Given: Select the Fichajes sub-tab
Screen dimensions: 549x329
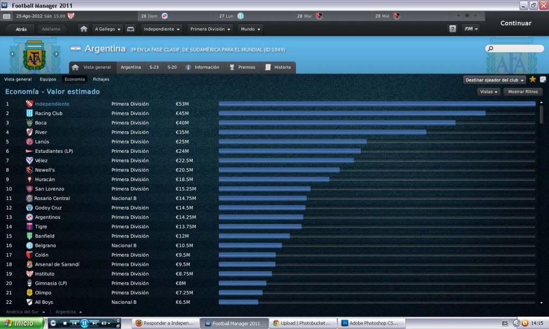Looking at the screenshot, I should pyautogui.click(x=101, y=79).
